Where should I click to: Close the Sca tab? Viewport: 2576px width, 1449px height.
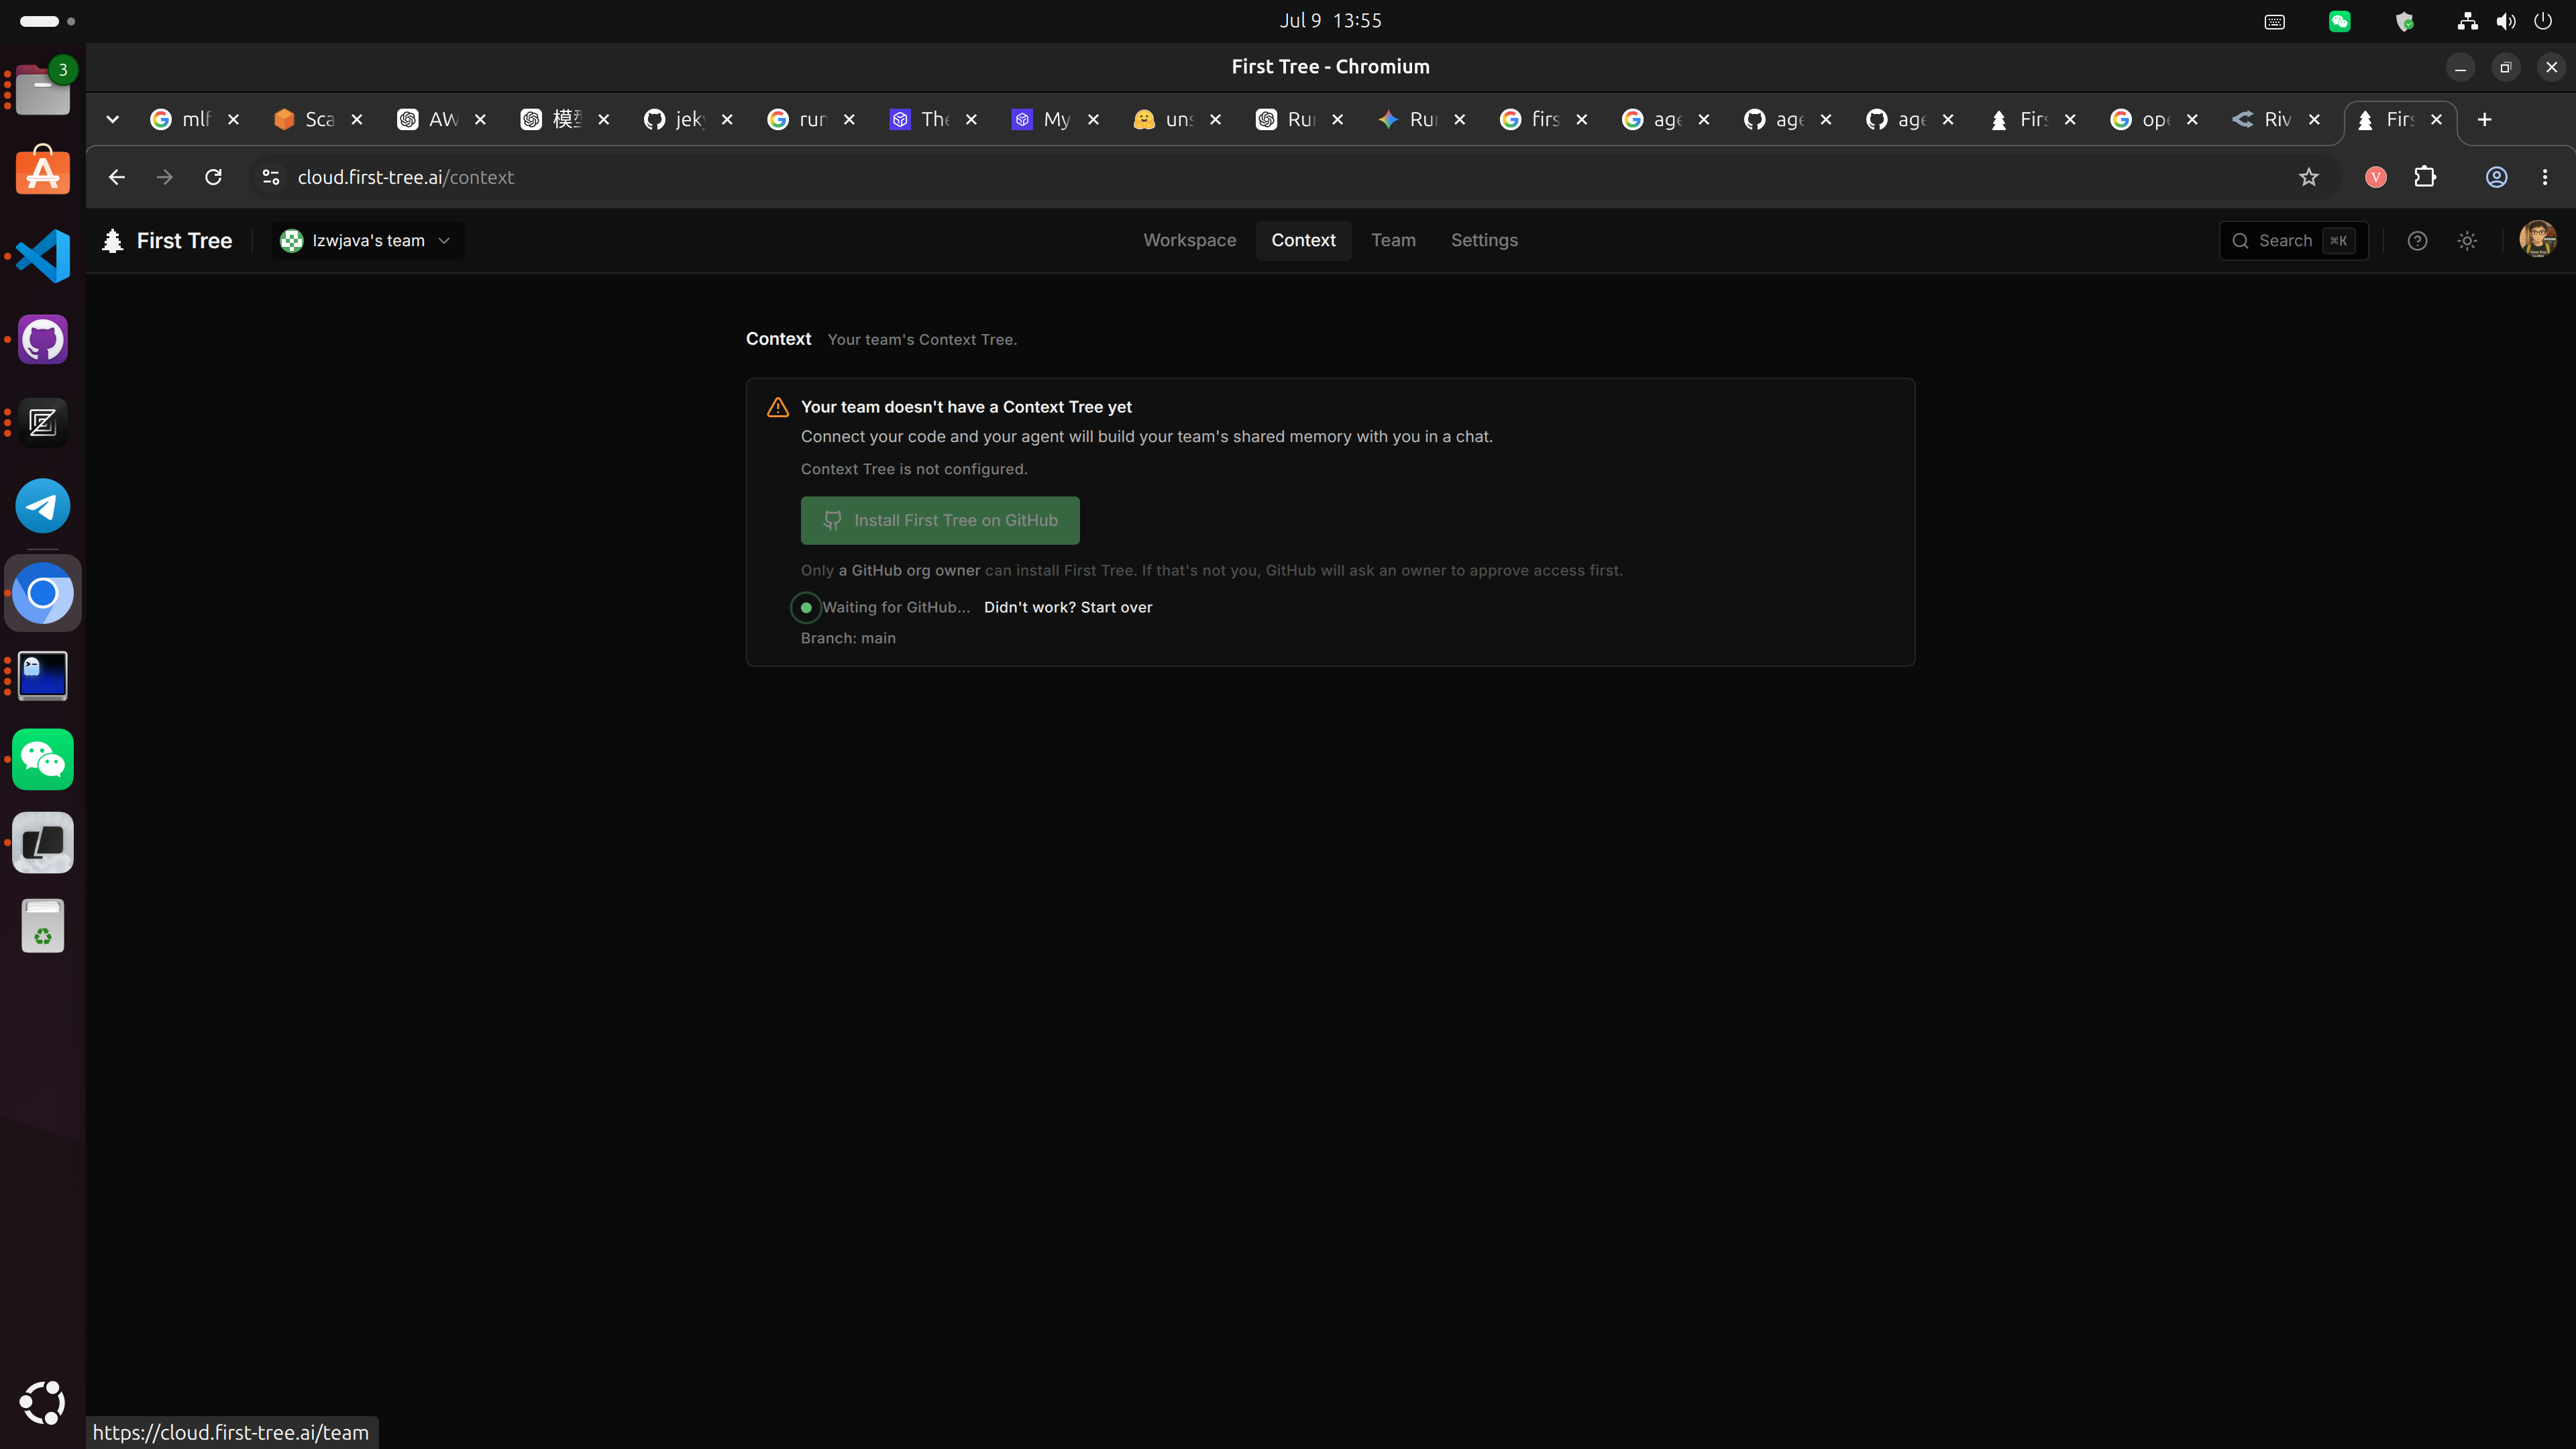(x=356, y=119)
